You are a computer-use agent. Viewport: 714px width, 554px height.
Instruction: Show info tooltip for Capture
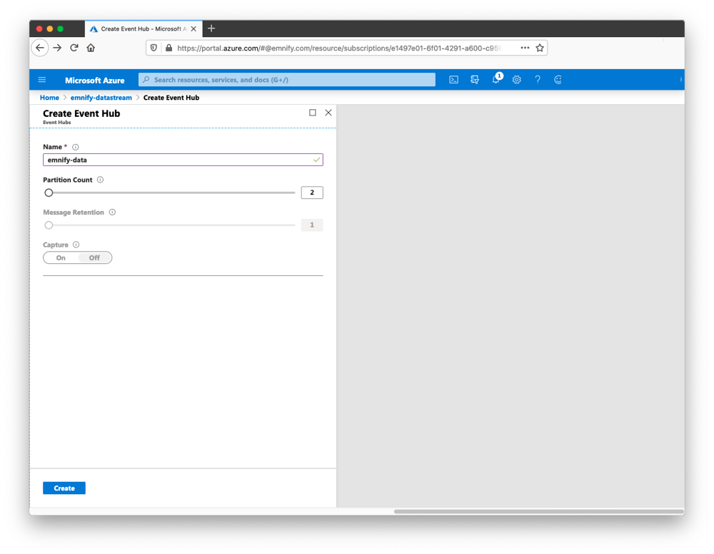[76, 245]
